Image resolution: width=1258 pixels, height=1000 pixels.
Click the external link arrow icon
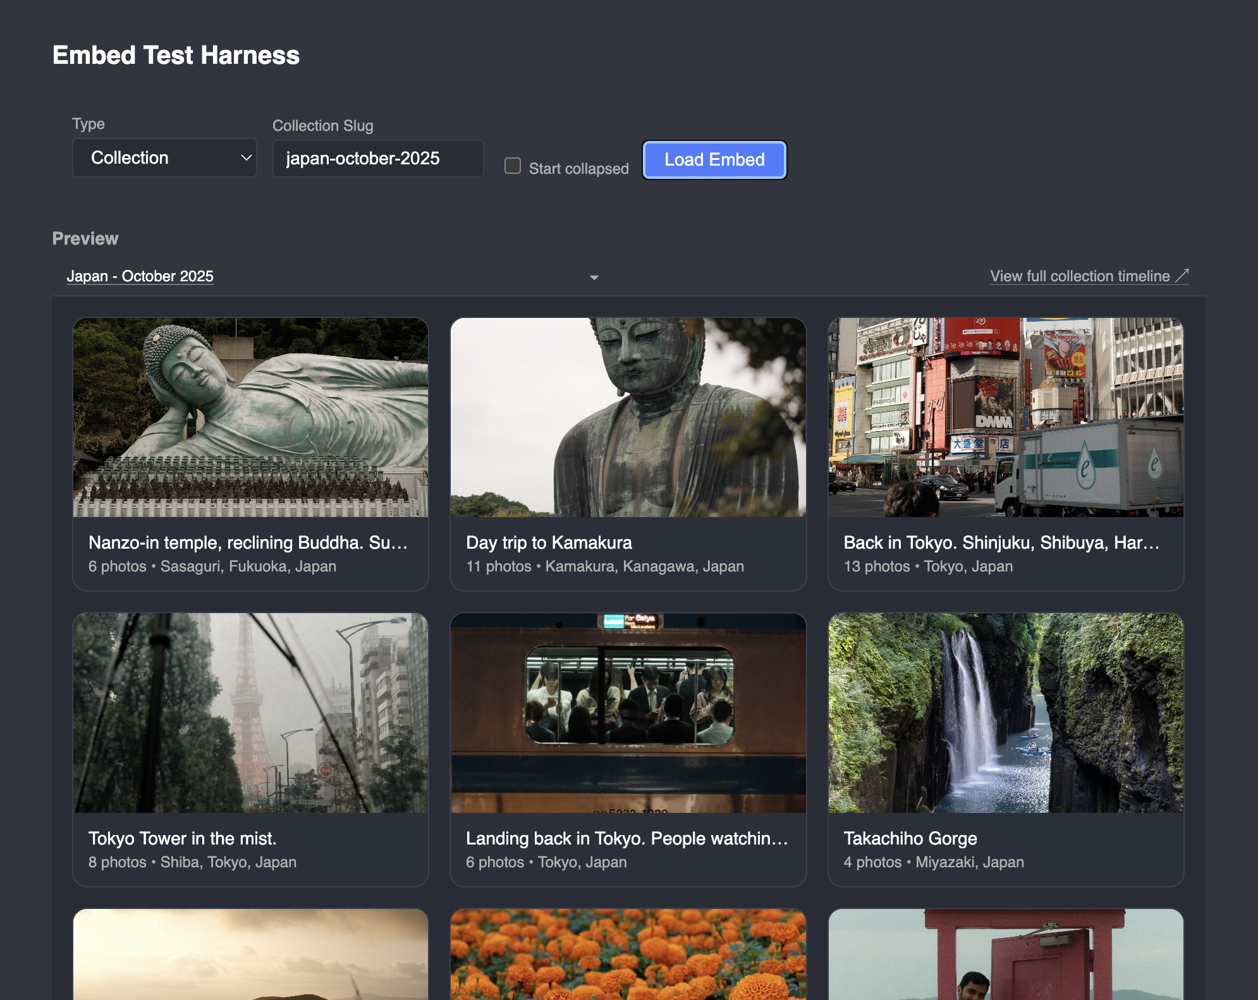(1182, 276)
